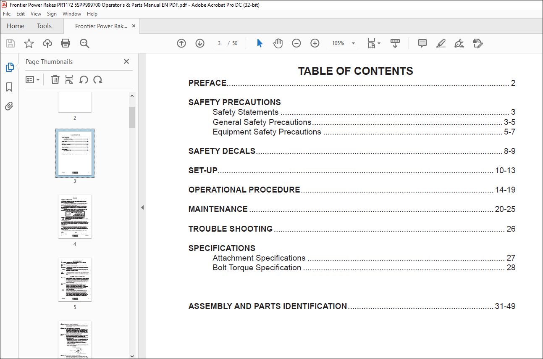Collapse the navigation pane with the side arrow
Image resolution: width=543 pixels, height=359 pixels.
(x=142, y=207)
